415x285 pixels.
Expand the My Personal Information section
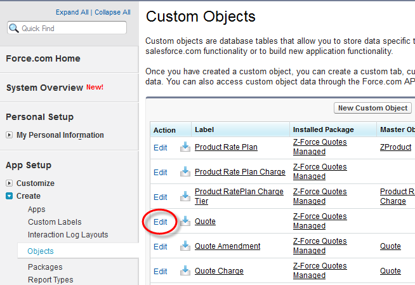pyautogui.click(x=10, y=135)
